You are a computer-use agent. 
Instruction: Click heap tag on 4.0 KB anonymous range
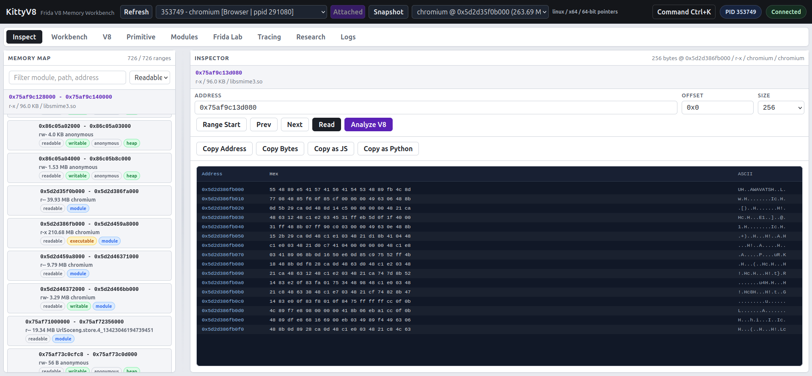click(x=132, y=143)
